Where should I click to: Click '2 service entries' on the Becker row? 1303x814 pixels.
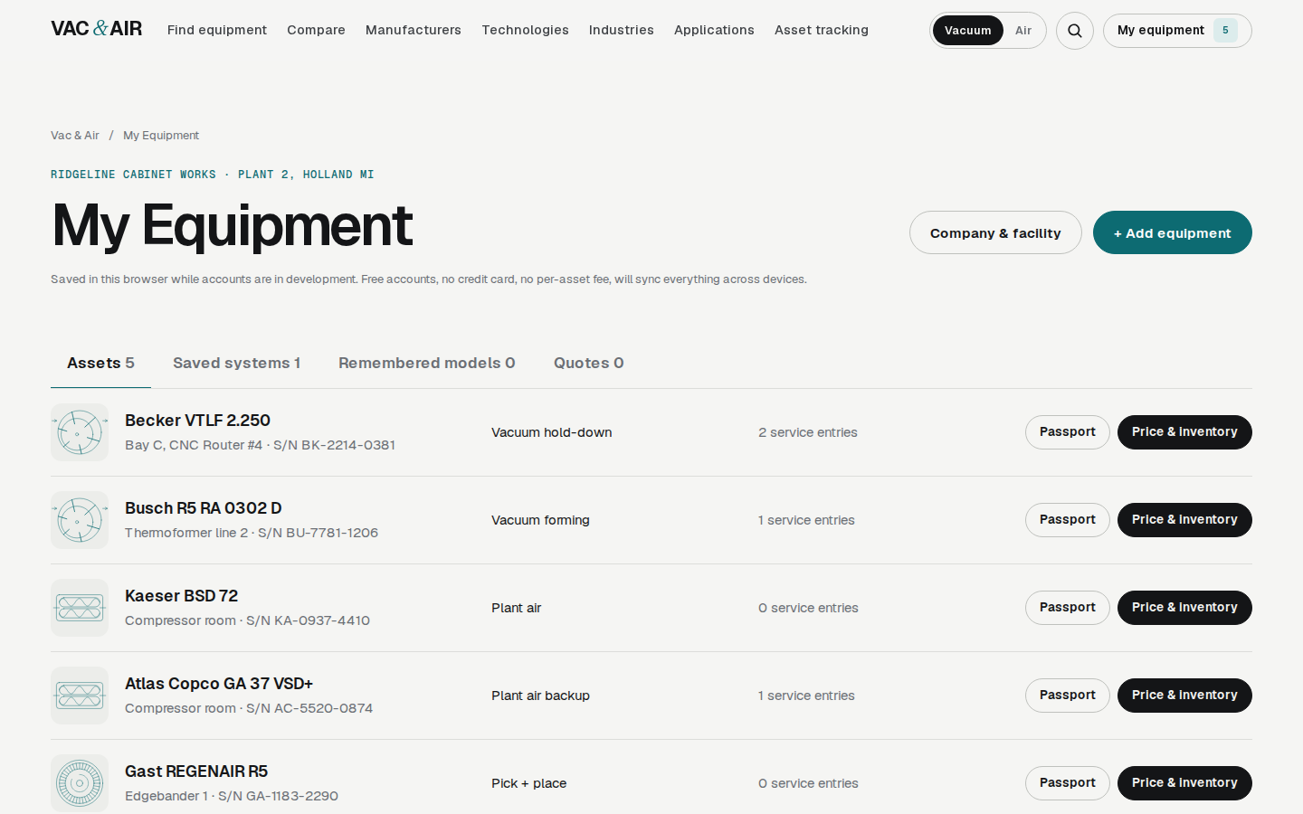click(x=808, y=432)
